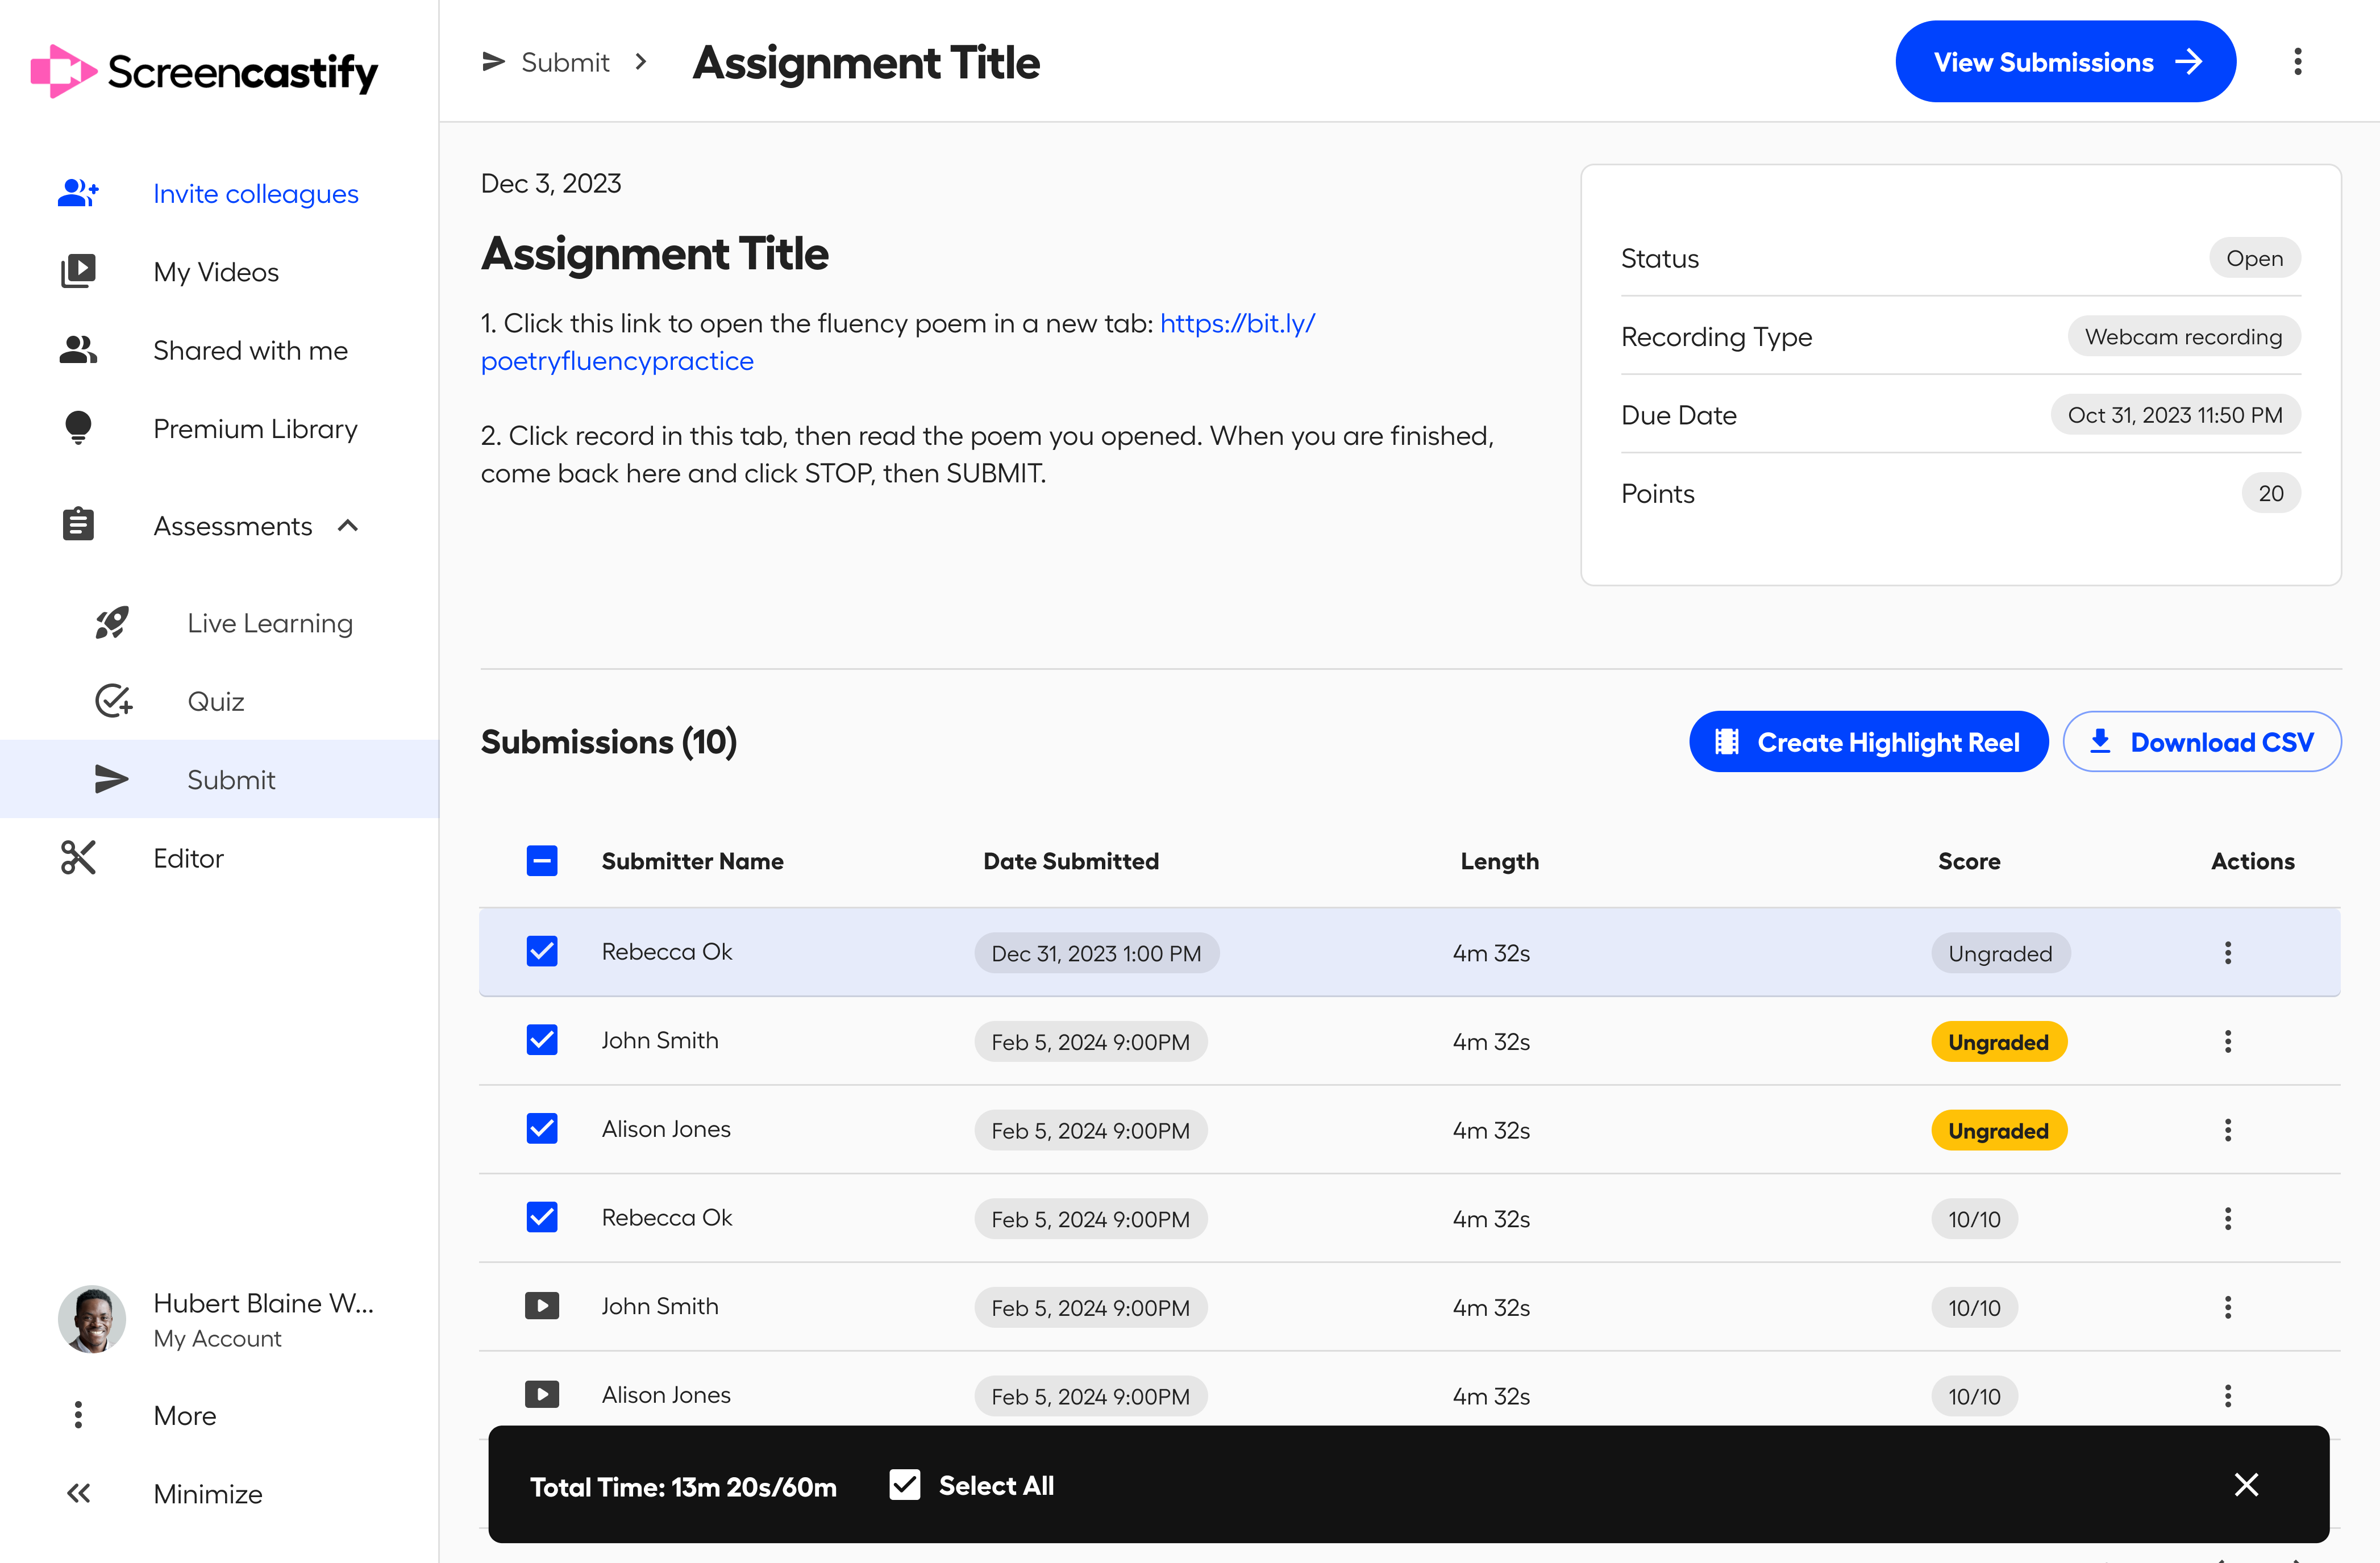Select Submit in the sidebar
2380x1563 pixels.
click(x=230, y=779)
